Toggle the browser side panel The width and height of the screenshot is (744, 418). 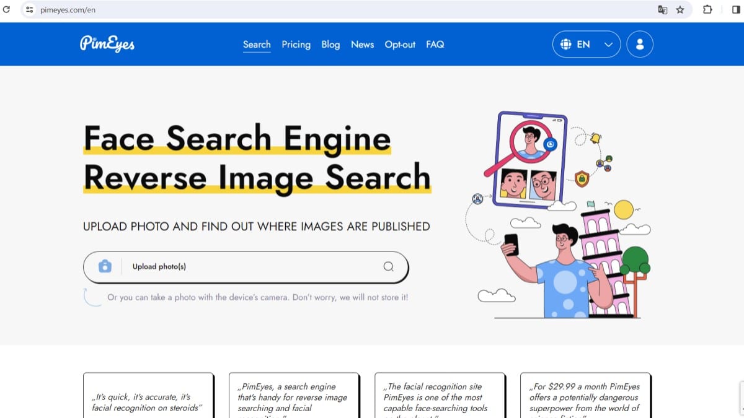point(736,10)
